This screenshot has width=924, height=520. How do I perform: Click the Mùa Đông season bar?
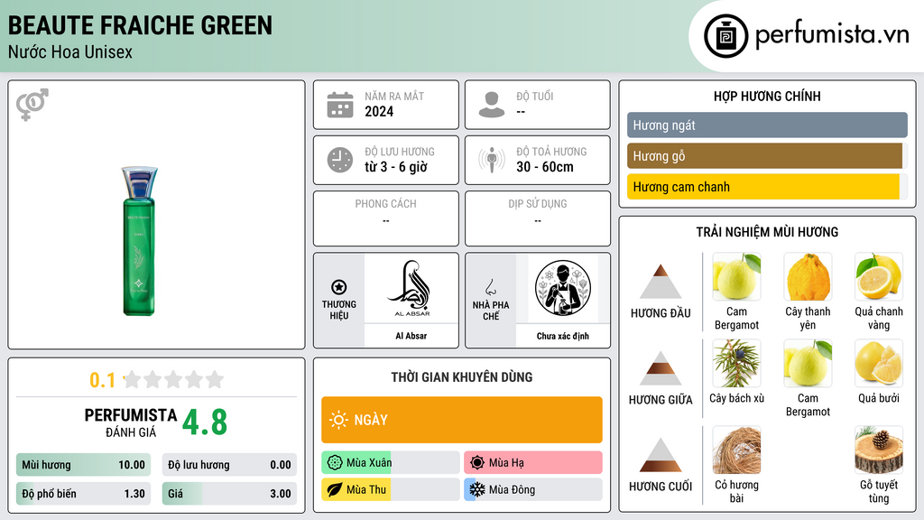click(533, 489)
